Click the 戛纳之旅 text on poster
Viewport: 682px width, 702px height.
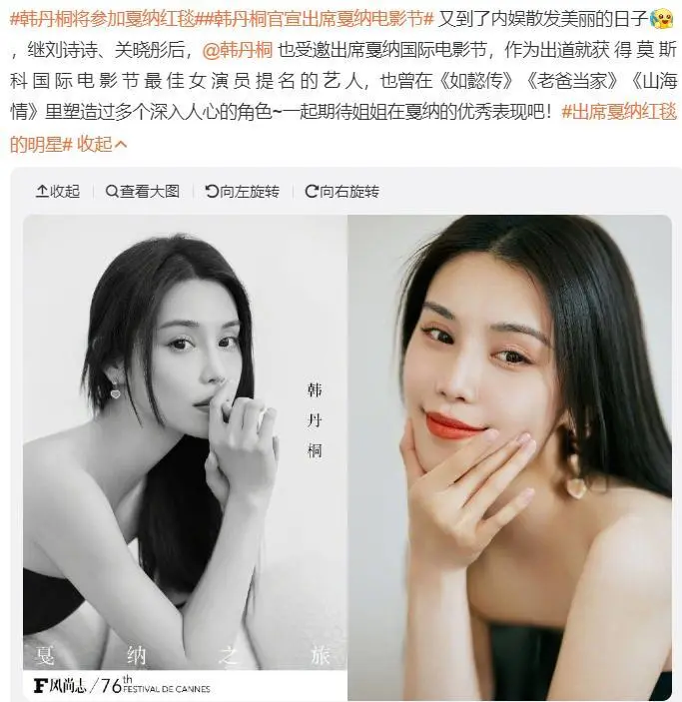coord(183,656)
